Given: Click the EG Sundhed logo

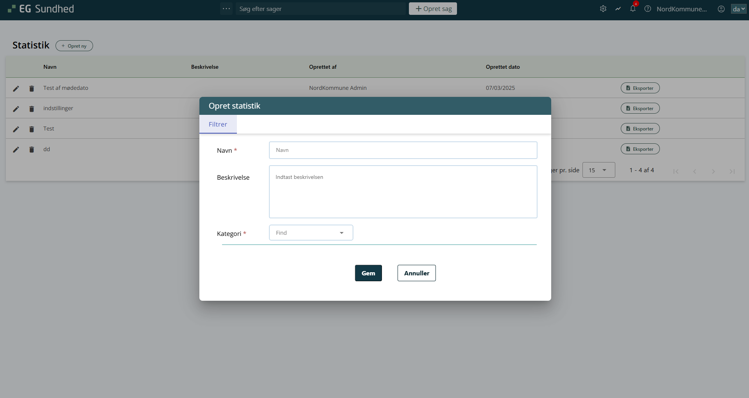Looking at the screenshot, I should pyautogui.click(x=41, y=9).
